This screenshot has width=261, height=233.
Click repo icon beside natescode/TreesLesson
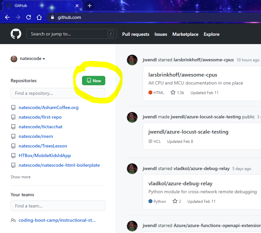click(x=13, y=146)
